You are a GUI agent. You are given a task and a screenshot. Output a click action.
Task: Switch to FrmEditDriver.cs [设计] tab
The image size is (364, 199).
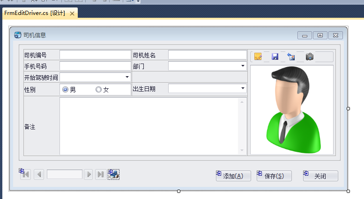(35, 13)
